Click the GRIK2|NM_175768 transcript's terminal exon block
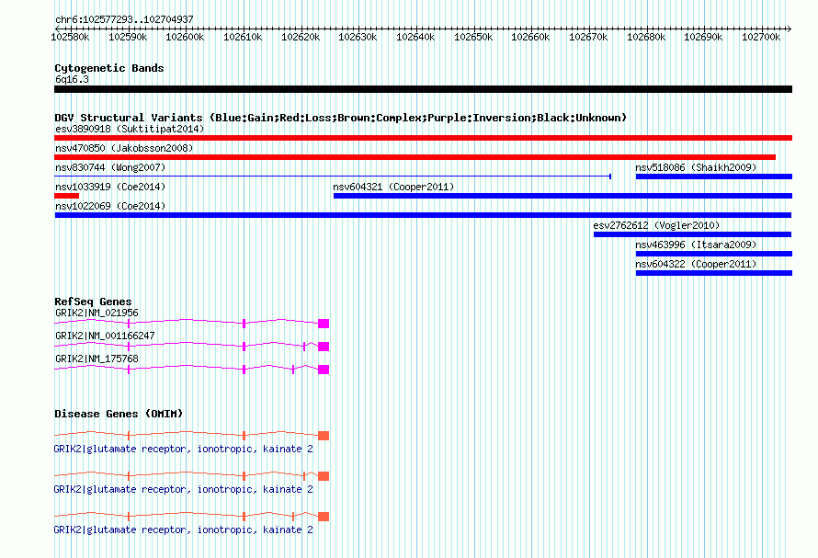818x558 pixels. pyautogui.click(x=324, y=370)
